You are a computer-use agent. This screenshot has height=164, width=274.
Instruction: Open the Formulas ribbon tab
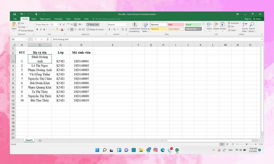pyautogui.click(x=58, y=19)
